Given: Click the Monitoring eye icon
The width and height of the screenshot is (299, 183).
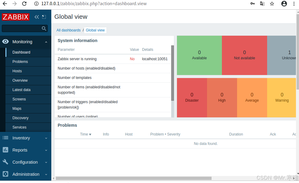Looking at the screenshot, I should [x=5, y=42].
